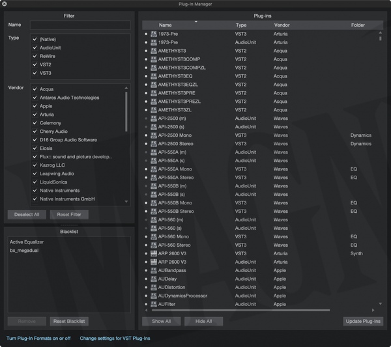Viewport: 391px width, 347px height.
Task: Toggle visibility dot for API-2500 (m)
Action: tap(146, 118)
